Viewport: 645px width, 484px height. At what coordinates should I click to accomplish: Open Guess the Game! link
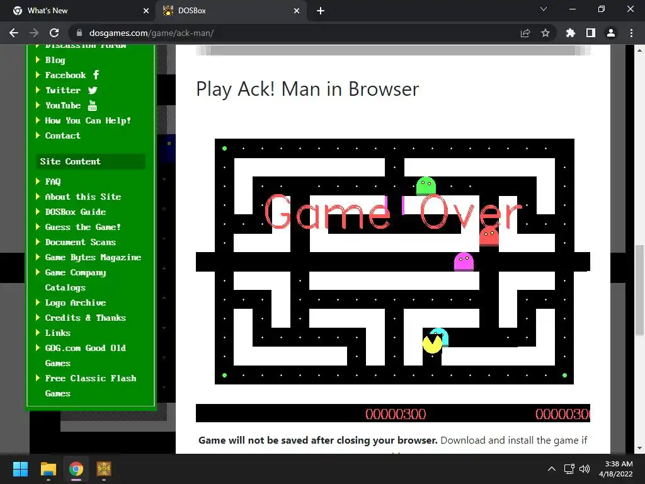(x=83, y=227)
